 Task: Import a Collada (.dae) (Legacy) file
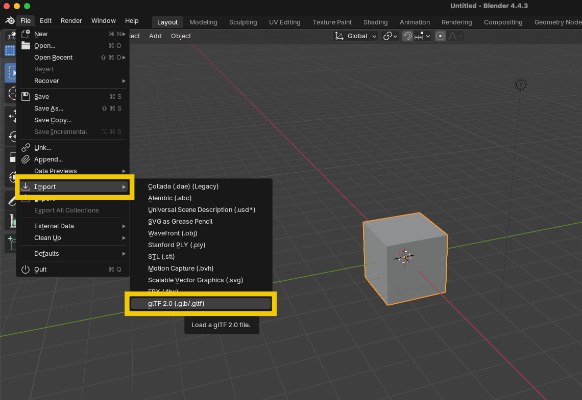click(x=201, y=186)
